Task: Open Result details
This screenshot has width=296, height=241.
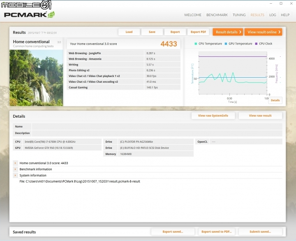Action: pyautogui.click(x=228, y=32)
